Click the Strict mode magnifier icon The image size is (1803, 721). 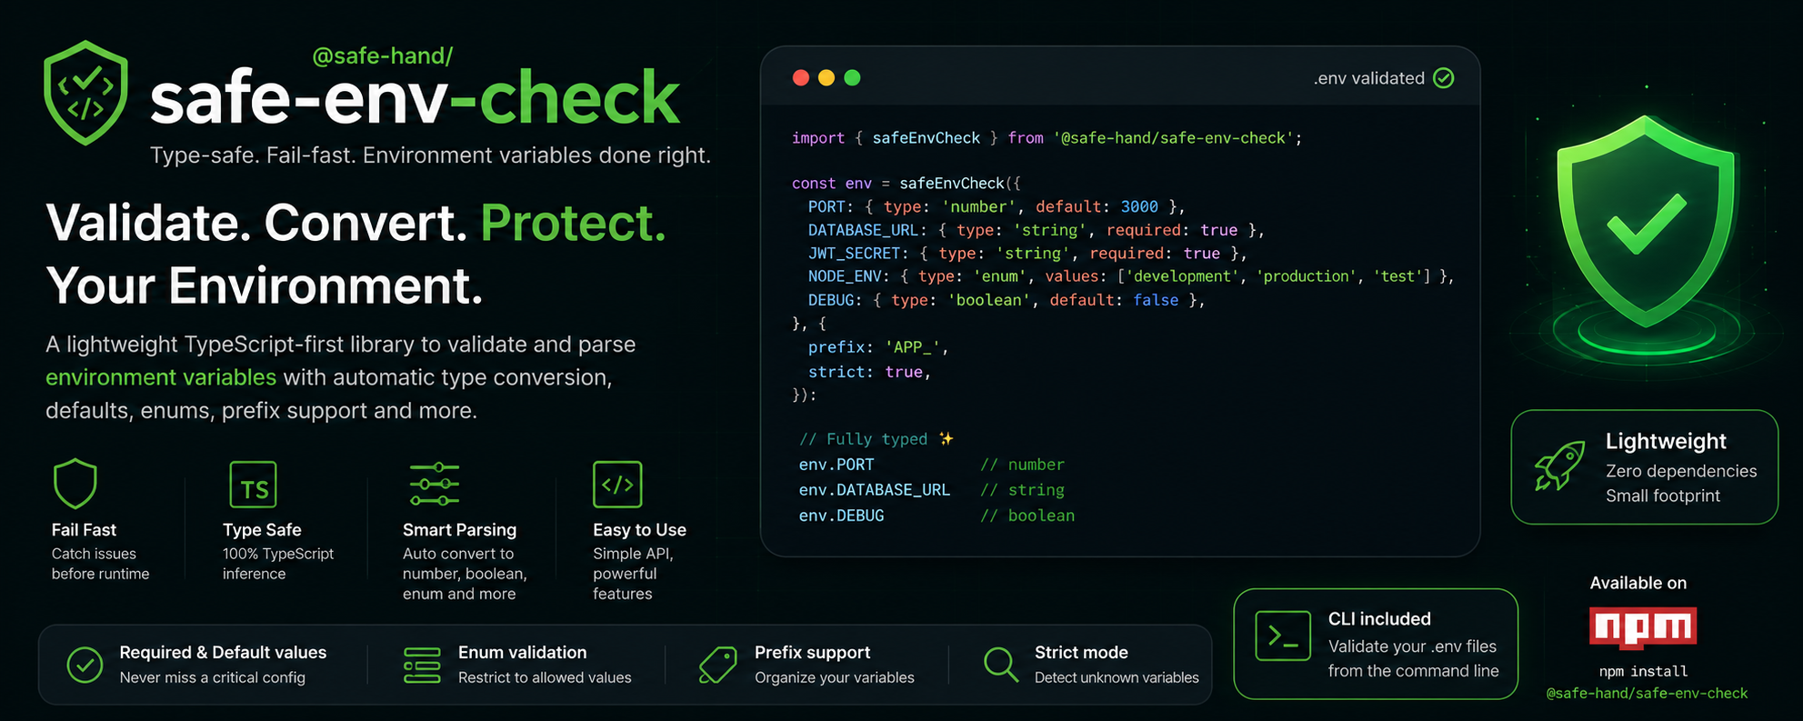tap(1001, 665)
